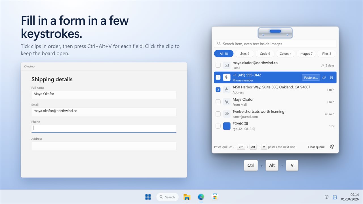Open the Paste as... options
Screen dimensions: 363x204
(x=311, y=78)
